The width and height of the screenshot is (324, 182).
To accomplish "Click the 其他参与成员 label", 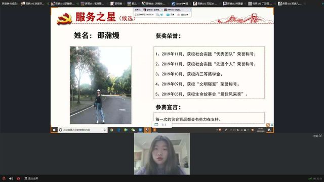I will pyautogui.click(x=10, y=4).
